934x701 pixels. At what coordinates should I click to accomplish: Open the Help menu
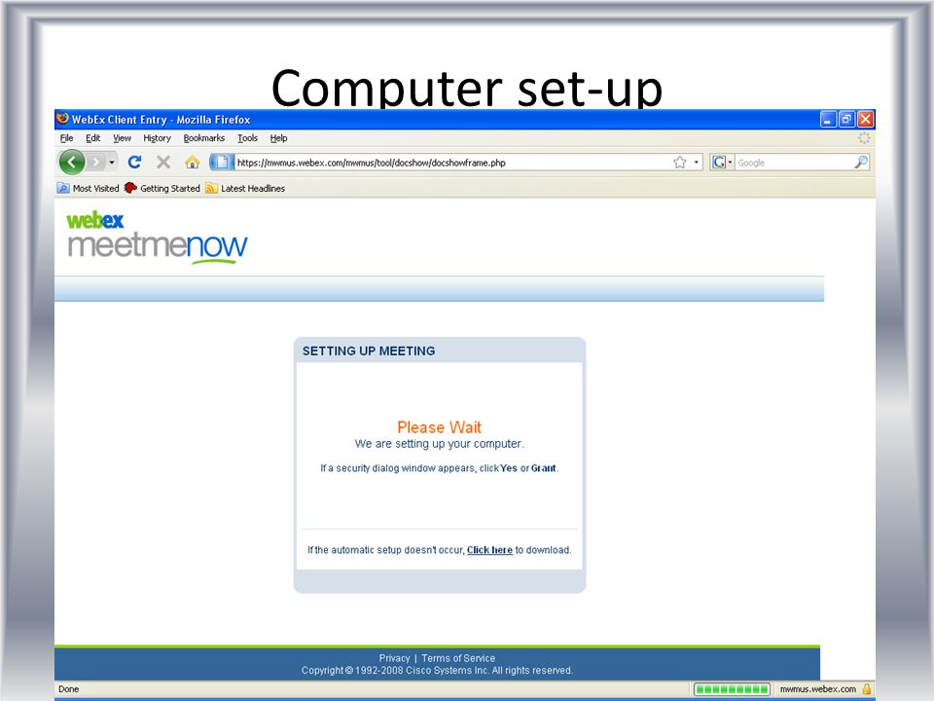[279, 138]
